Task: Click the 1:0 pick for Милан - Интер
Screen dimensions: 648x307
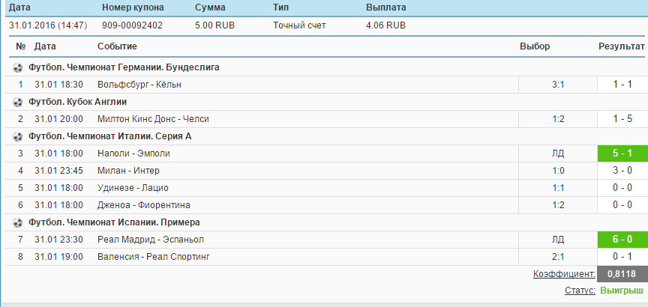Action: point(558,171)
